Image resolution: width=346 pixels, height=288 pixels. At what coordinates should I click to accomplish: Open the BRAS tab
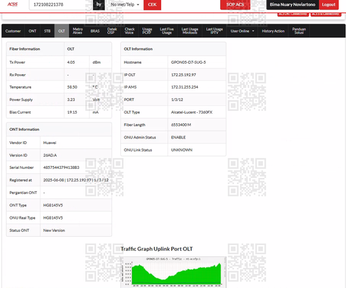pyautogui.click(x=95, y=31)
